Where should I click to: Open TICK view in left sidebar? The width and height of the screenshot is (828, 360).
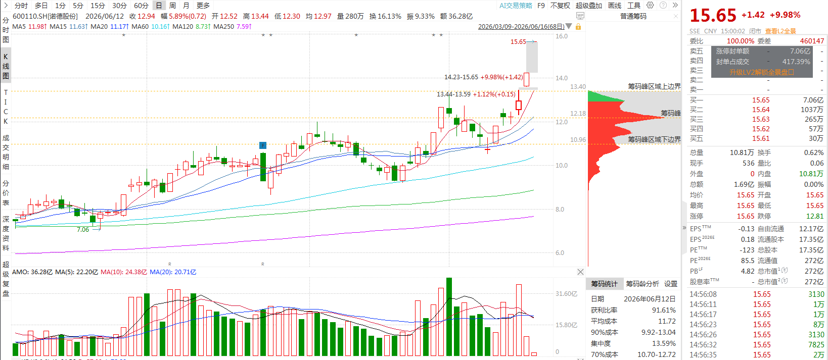click(6, 107)
